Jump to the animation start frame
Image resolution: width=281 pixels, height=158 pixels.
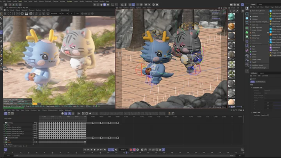tap(85, 149)
